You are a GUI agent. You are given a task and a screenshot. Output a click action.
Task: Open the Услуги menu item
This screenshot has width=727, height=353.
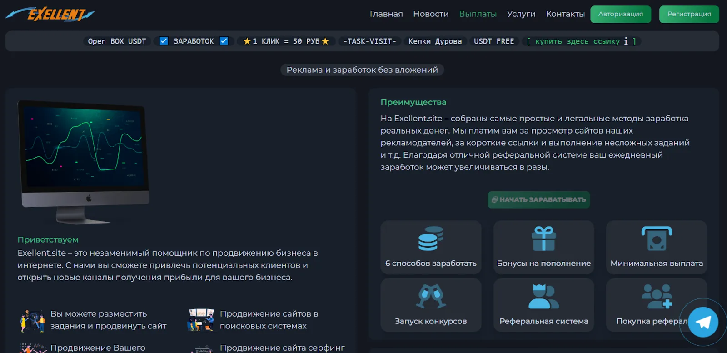coord(521,14)
